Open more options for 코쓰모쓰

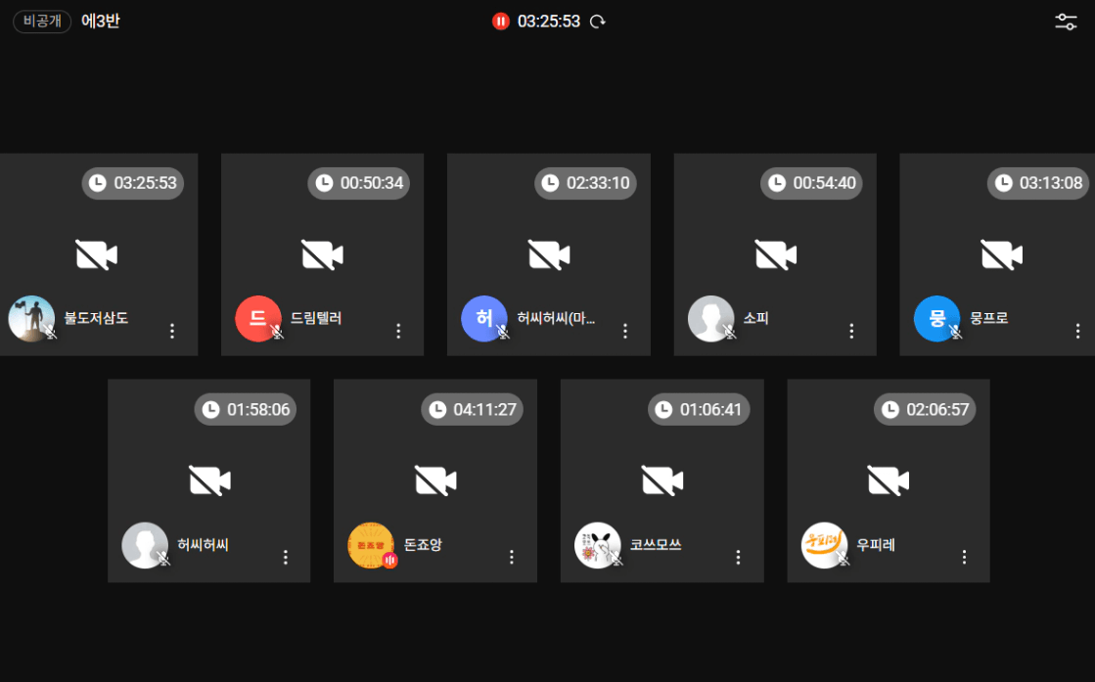click(x=738, y=557)
